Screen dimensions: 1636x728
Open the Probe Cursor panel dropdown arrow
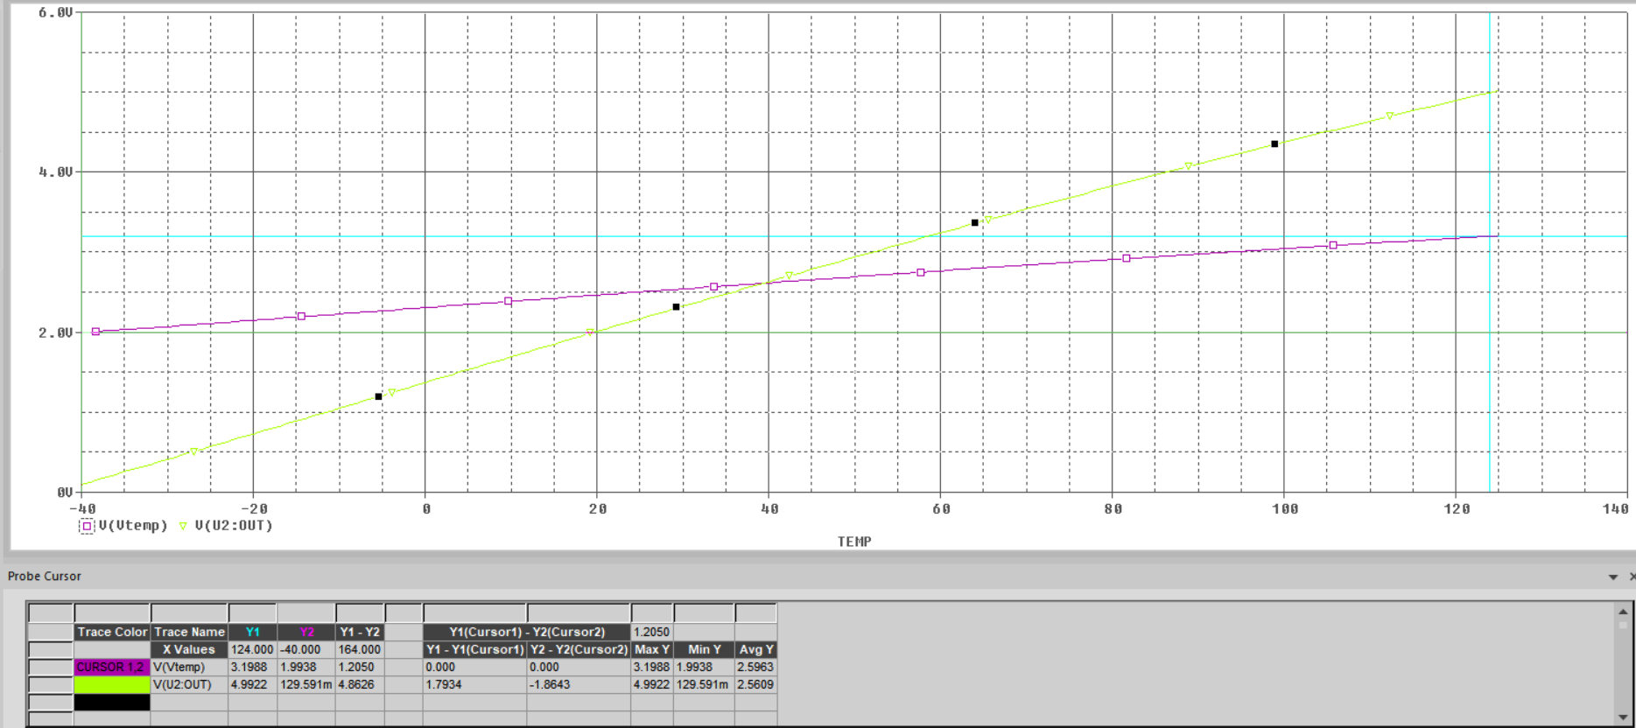(1612, 577)
